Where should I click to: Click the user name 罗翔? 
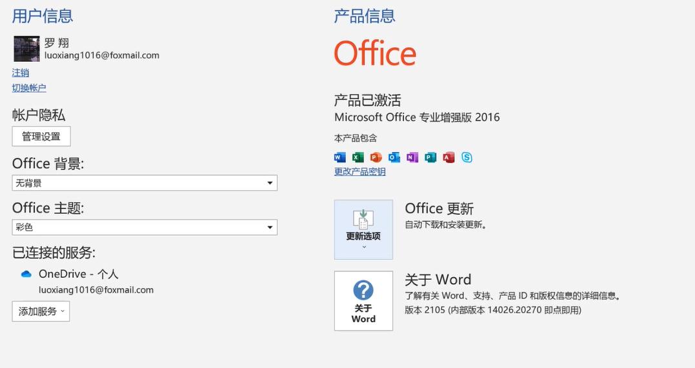click(x=57, y=43)
